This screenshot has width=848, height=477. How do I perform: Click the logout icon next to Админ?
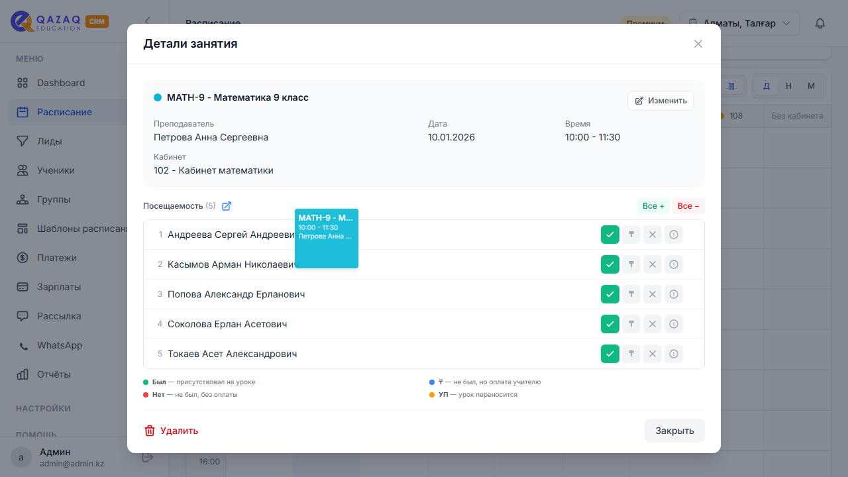[148, 457]
